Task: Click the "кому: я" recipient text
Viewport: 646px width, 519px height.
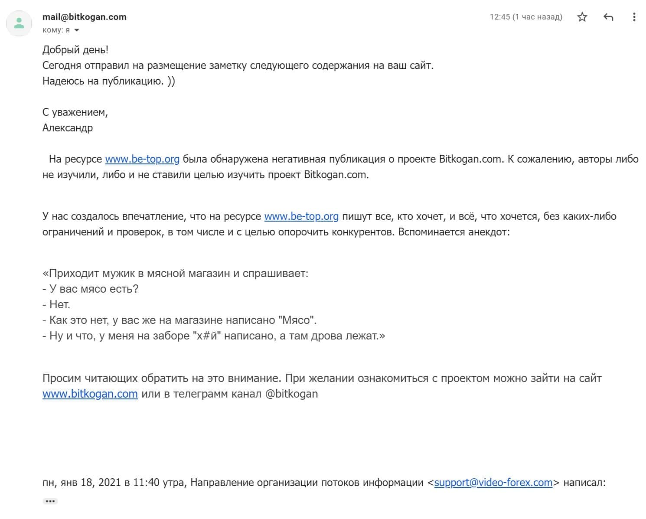Action: tap(56, 30)
